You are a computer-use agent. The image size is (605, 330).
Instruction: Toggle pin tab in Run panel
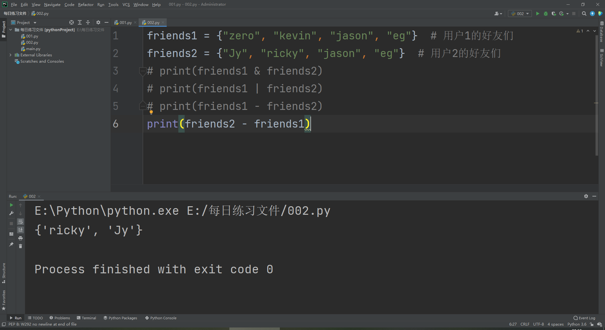click(11, 244)
